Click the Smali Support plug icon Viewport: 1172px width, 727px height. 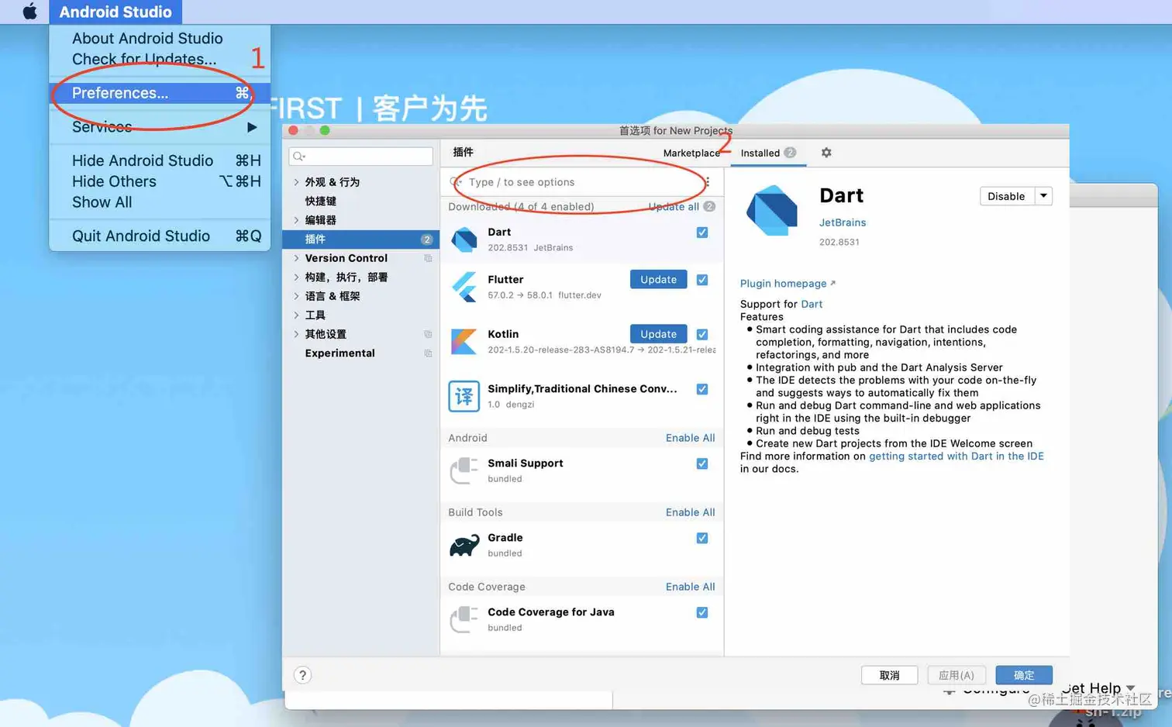click(464, 470)
